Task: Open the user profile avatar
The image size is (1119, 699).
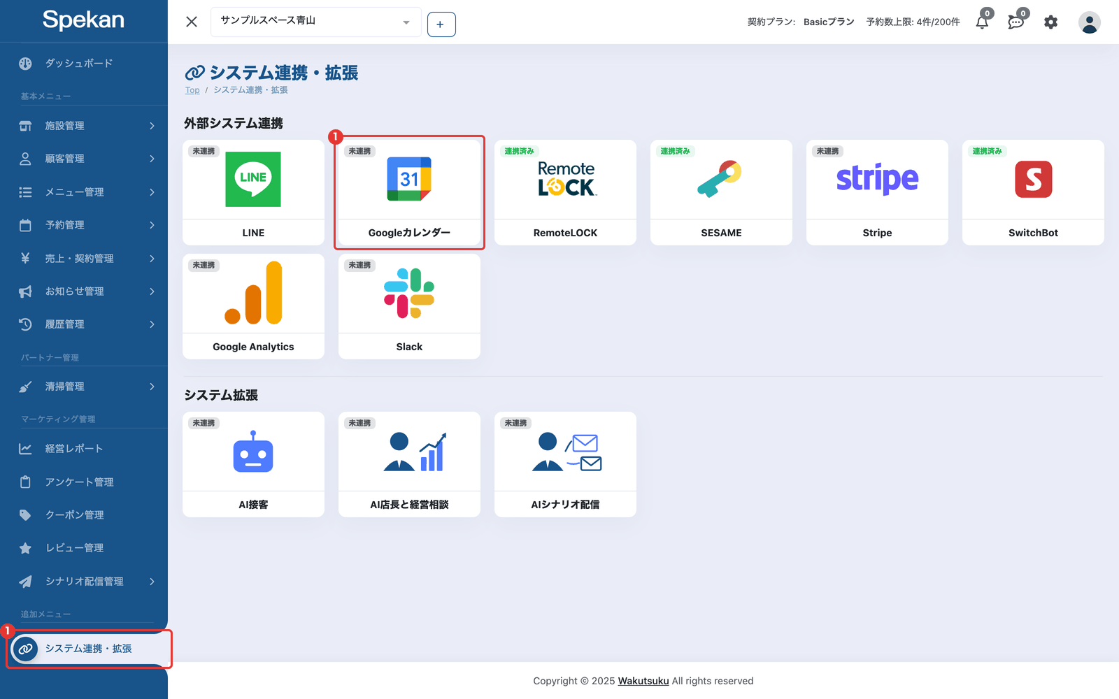Action: point(1089,22)
